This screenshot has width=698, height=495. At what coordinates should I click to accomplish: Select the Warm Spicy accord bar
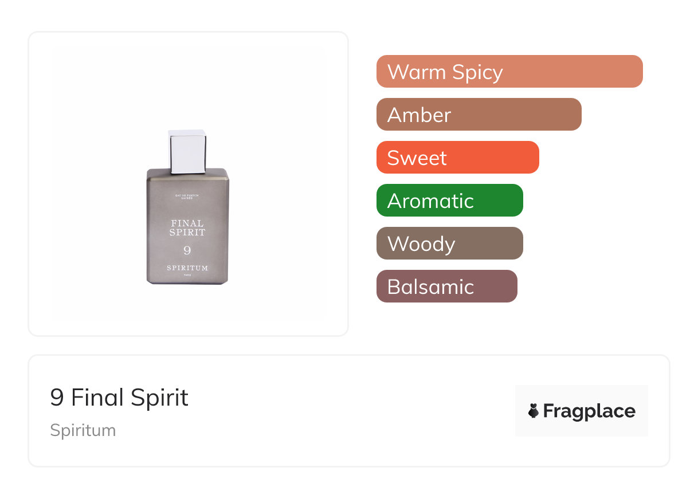coord(509,72)
